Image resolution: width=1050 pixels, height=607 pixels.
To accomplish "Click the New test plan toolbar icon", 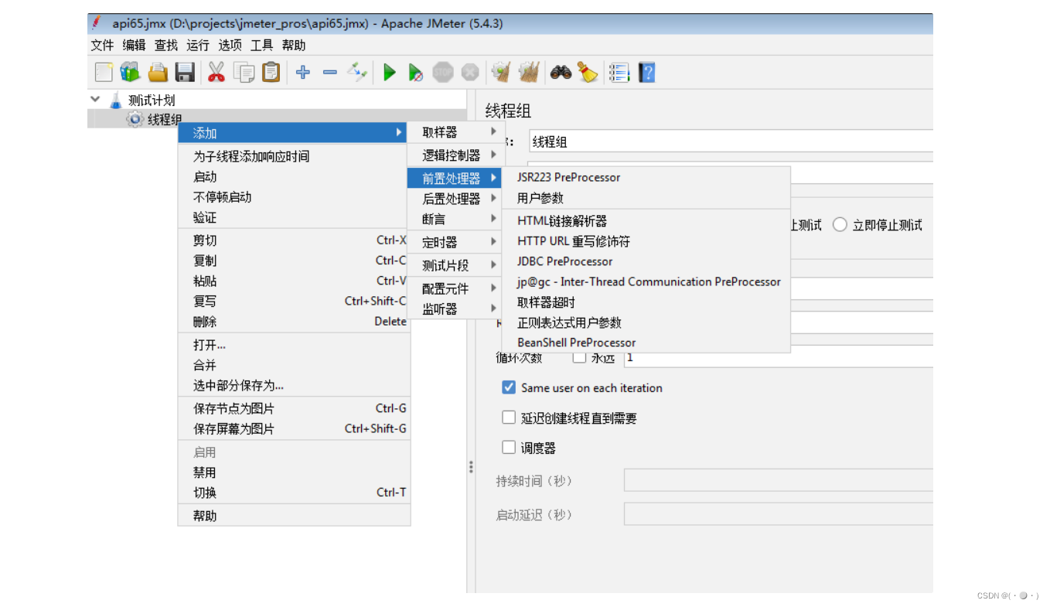I will (x=104, y=73).
